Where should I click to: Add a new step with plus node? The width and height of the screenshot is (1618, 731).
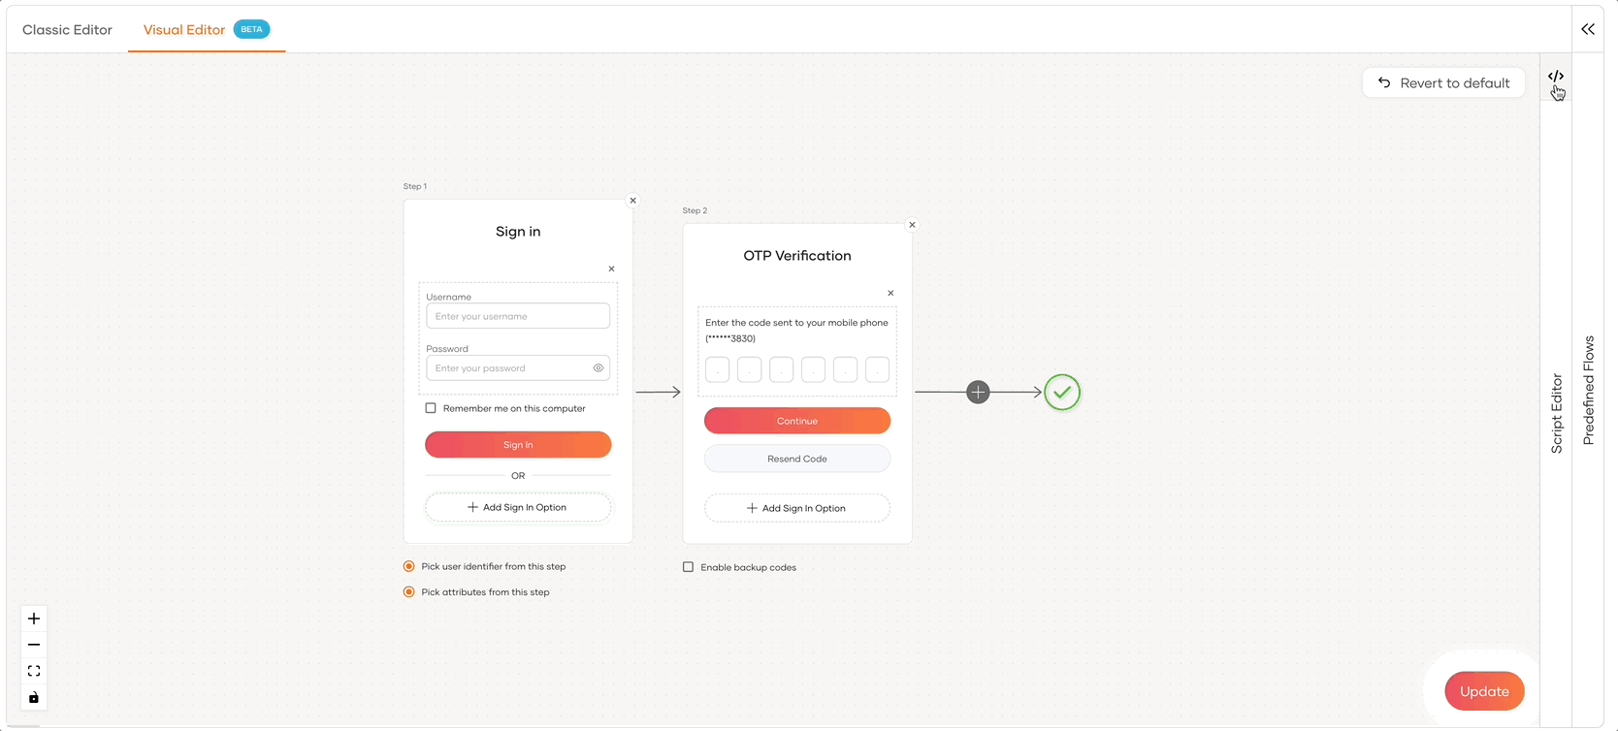pos(978,392)
